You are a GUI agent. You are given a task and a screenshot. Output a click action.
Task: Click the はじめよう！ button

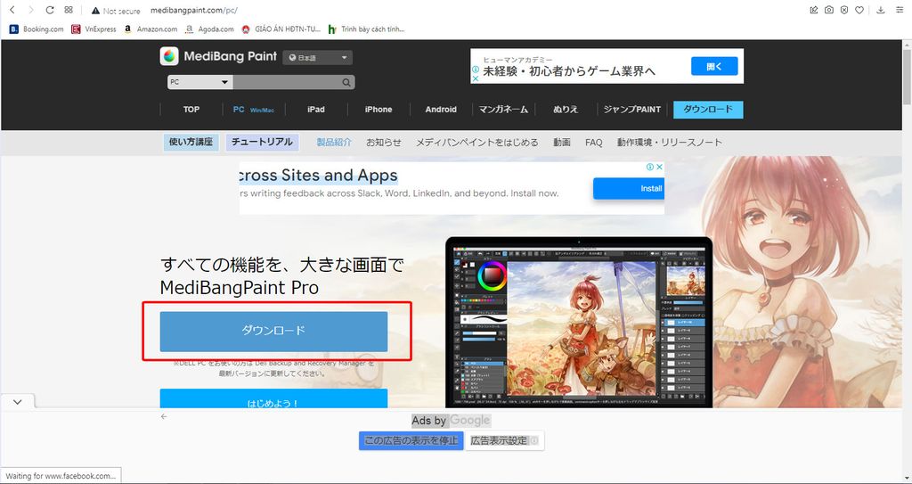273,399
